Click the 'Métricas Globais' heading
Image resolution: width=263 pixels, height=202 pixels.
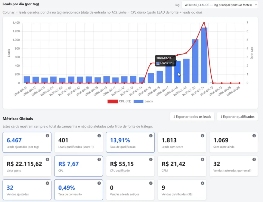[18, 119]
